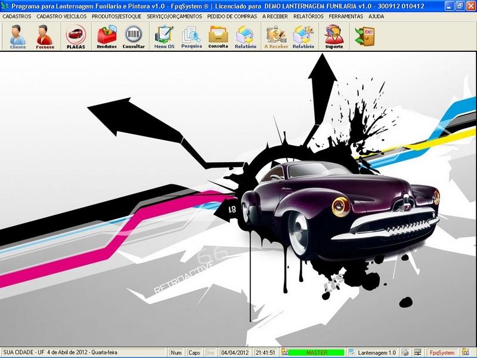Click the Fornece supplier icon

pyautogui.click(x=45, y=37)
